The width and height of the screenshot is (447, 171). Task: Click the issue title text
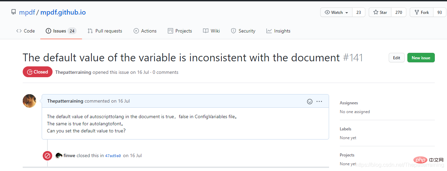(x=181, y=58)
